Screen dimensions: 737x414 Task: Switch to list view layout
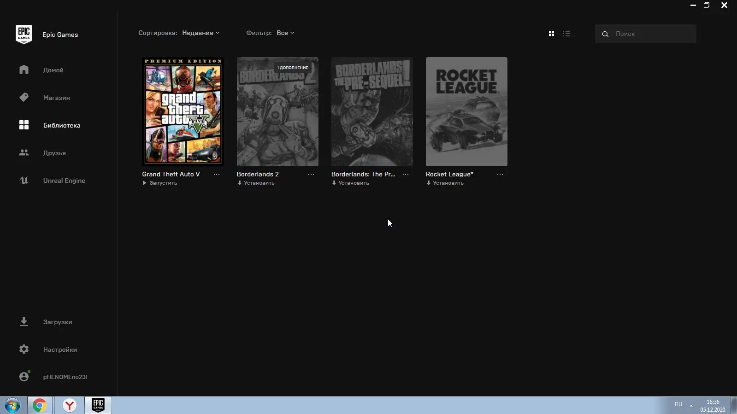(567, 34)
